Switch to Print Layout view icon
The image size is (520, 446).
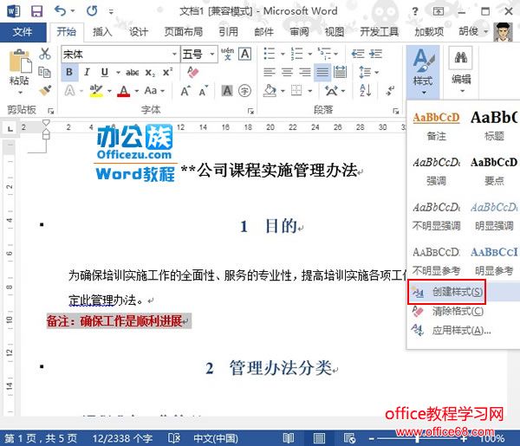319,438
